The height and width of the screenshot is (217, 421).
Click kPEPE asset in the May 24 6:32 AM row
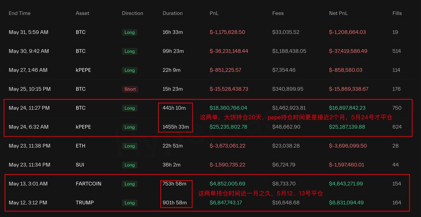point(83,127)
